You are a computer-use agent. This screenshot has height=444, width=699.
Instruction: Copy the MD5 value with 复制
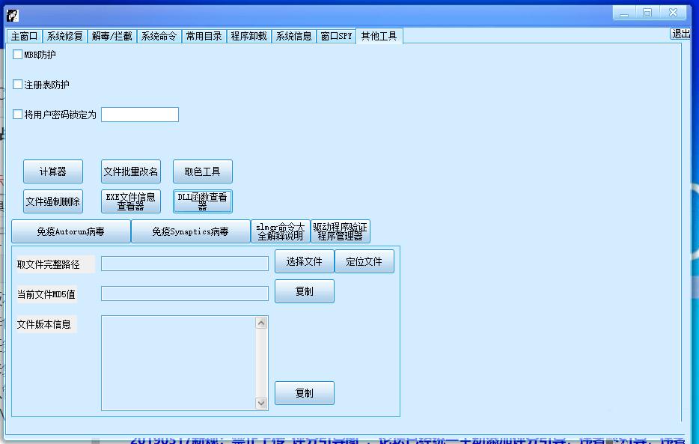click(304, 291)
